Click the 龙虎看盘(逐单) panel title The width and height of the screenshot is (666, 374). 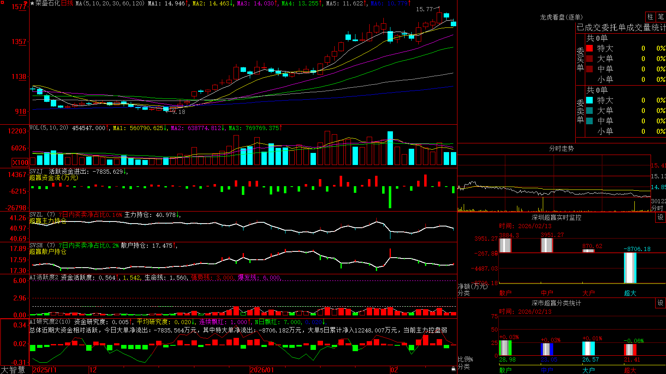coord(562,17)
